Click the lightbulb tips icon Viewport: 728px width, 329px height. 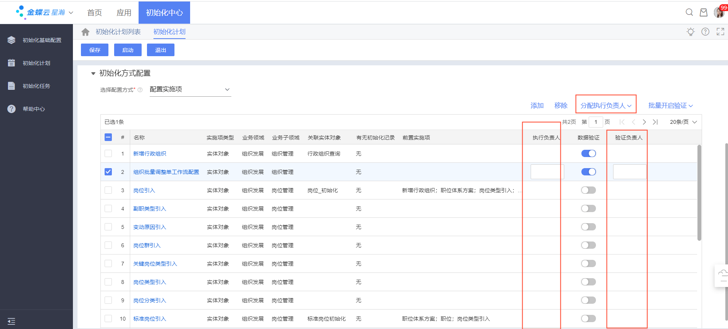point(690,32)
